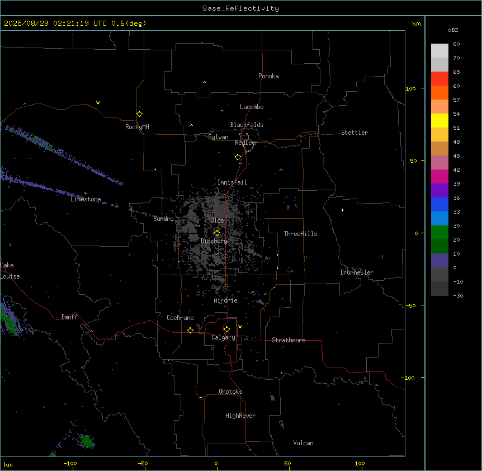Click the Ponoka town label
The width and height of the screenshot is (482, 471).
pyautogui.click(x=268, y=76)
